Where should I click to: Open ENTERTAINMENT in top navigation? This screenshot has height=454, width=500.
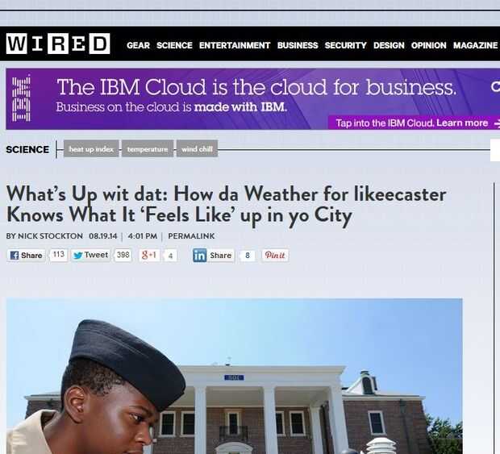tap(235, 46)
